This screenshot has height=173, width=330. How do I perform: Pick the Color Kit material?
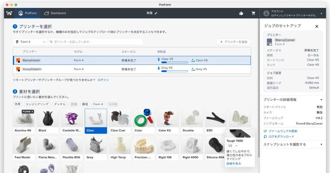(168, 121)
